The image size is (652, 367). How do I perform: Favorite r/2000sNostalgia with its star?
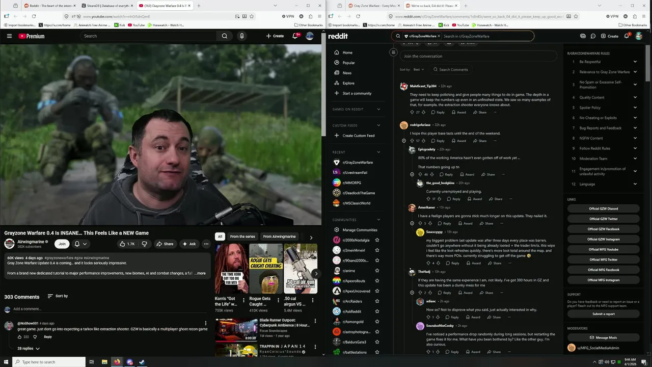[377, 240]
